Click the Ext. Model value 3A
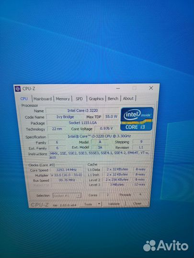This screenshot has height=258, width=194. click(100, 147)
